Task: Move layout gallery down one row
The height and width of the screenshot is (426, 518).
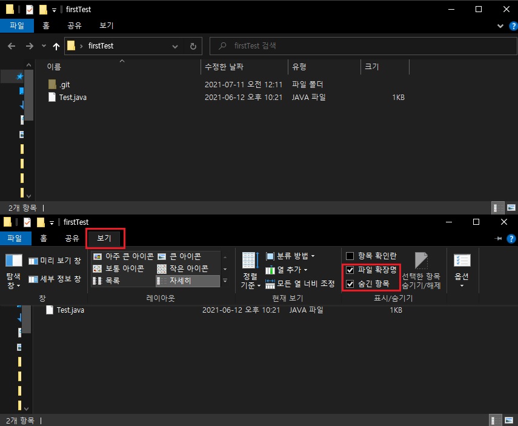Action: pos(225,269)
